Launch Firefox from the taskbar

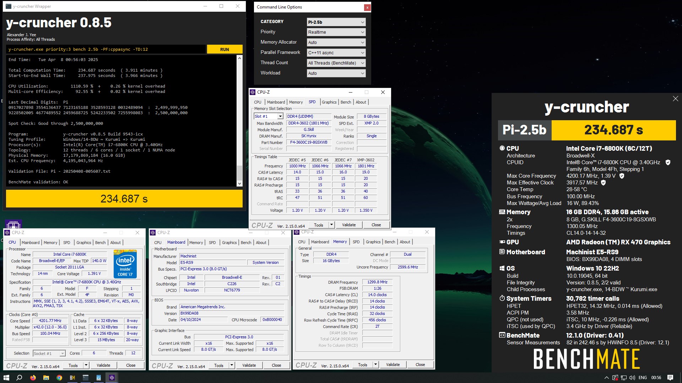click(33, 378)
